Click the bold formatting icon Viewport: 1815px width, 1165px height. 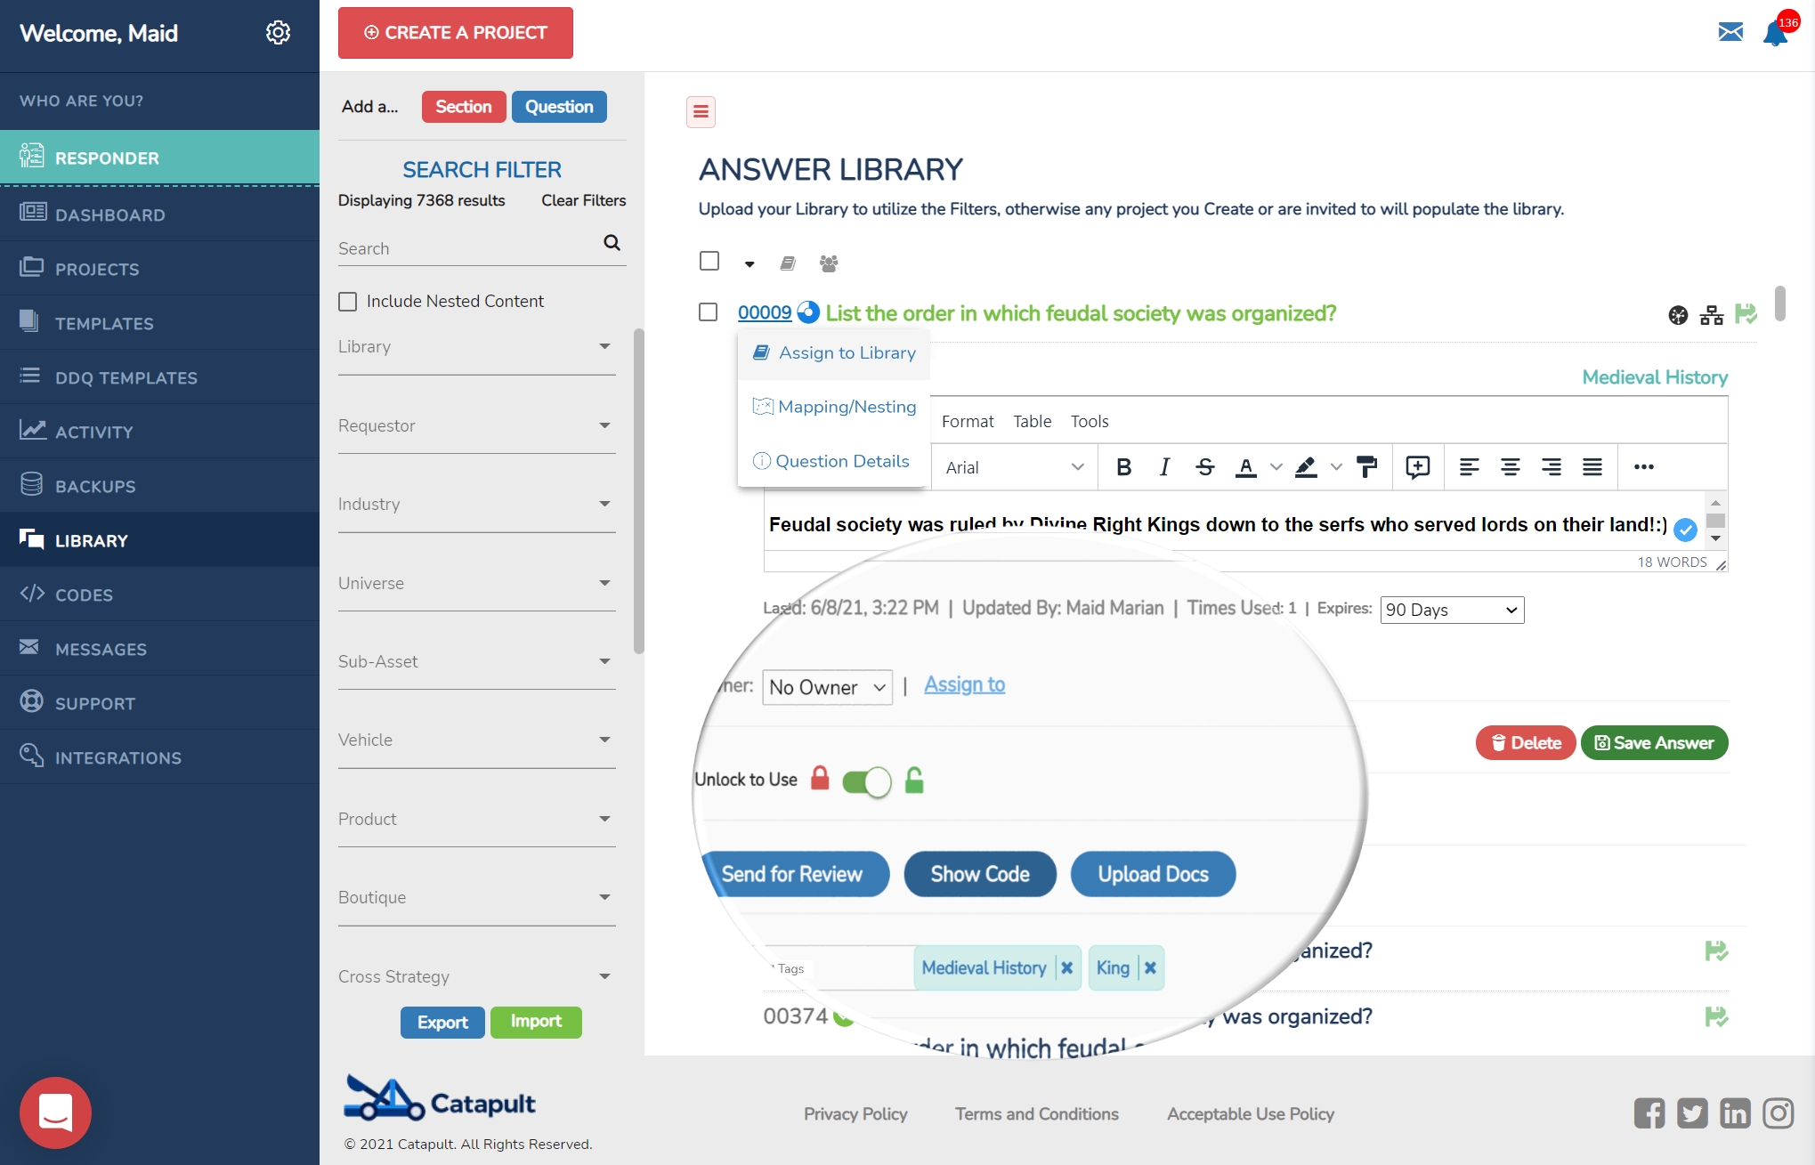coord(1122,466)
